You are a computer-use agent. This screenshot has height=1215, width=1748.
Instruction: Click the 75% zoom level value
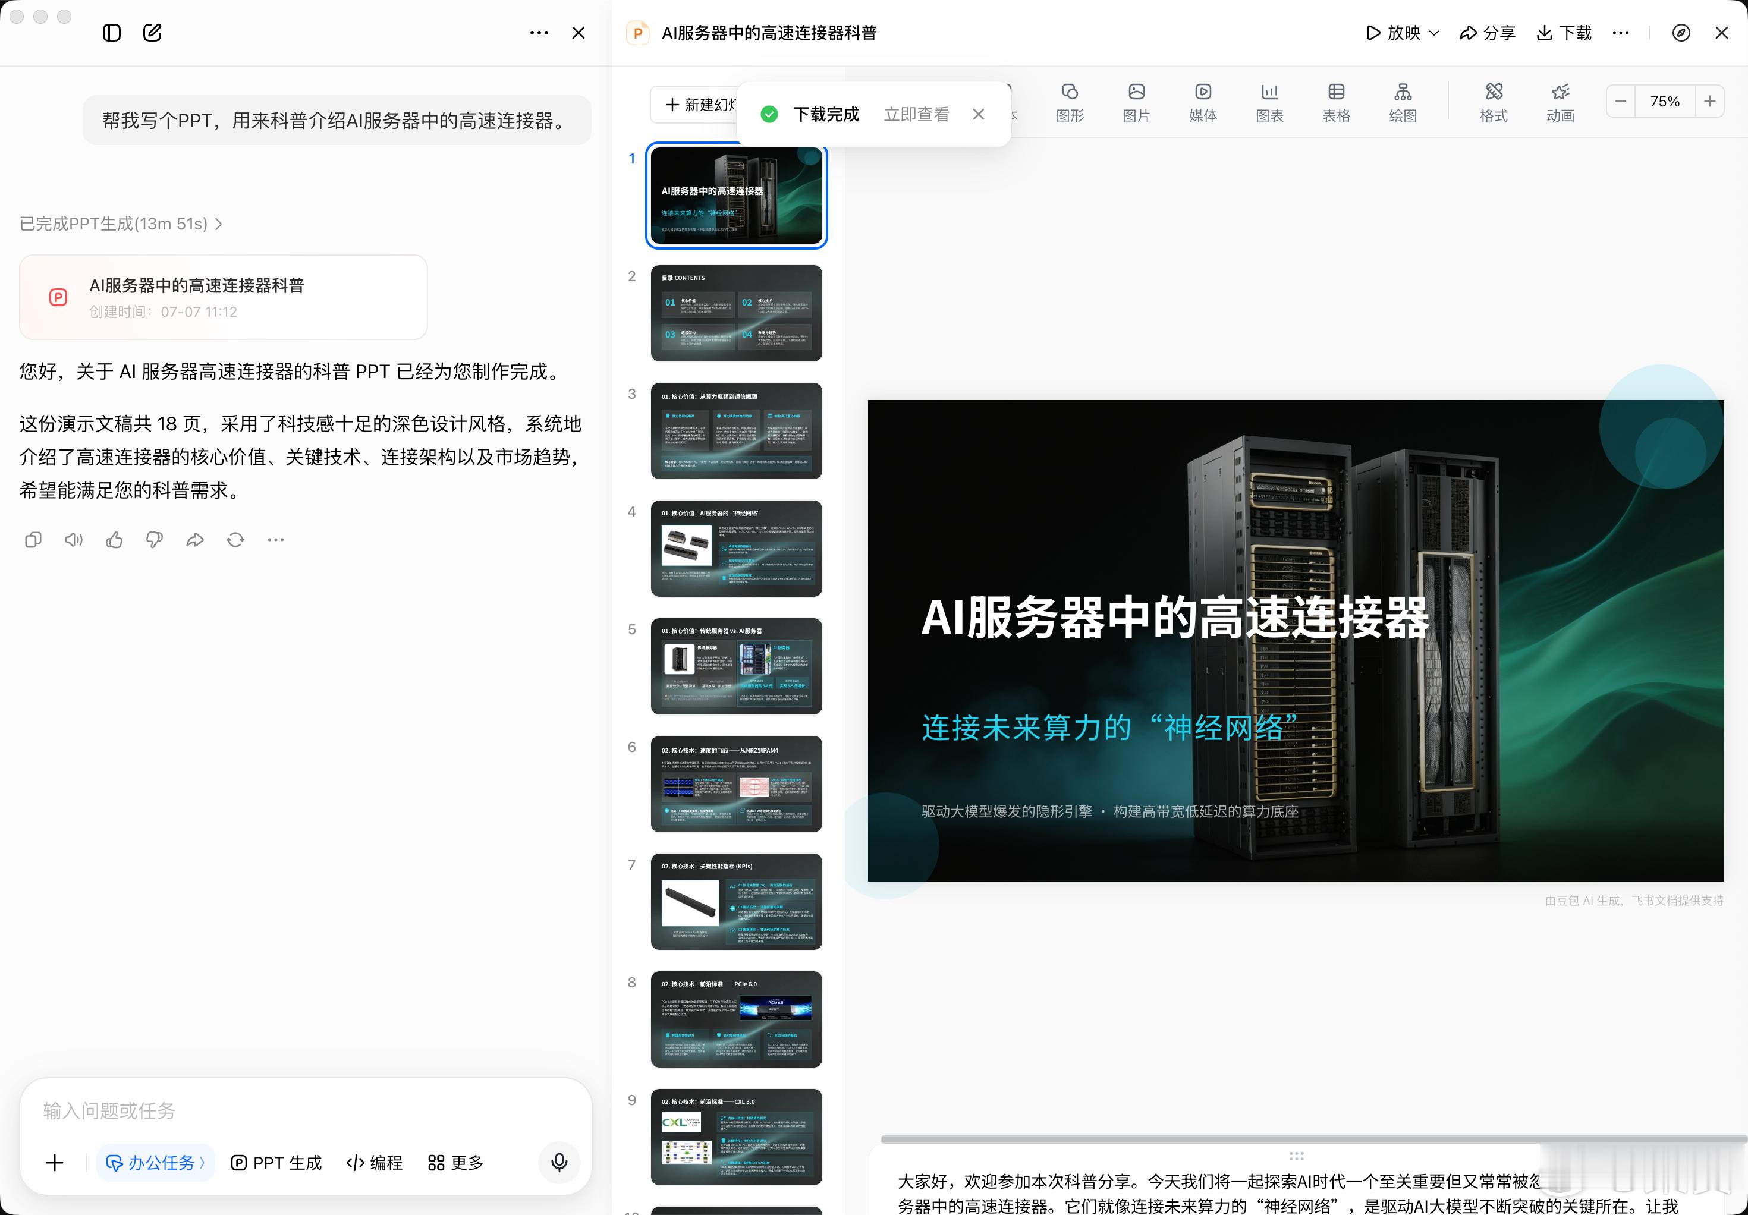click(x=1665, y=101)
